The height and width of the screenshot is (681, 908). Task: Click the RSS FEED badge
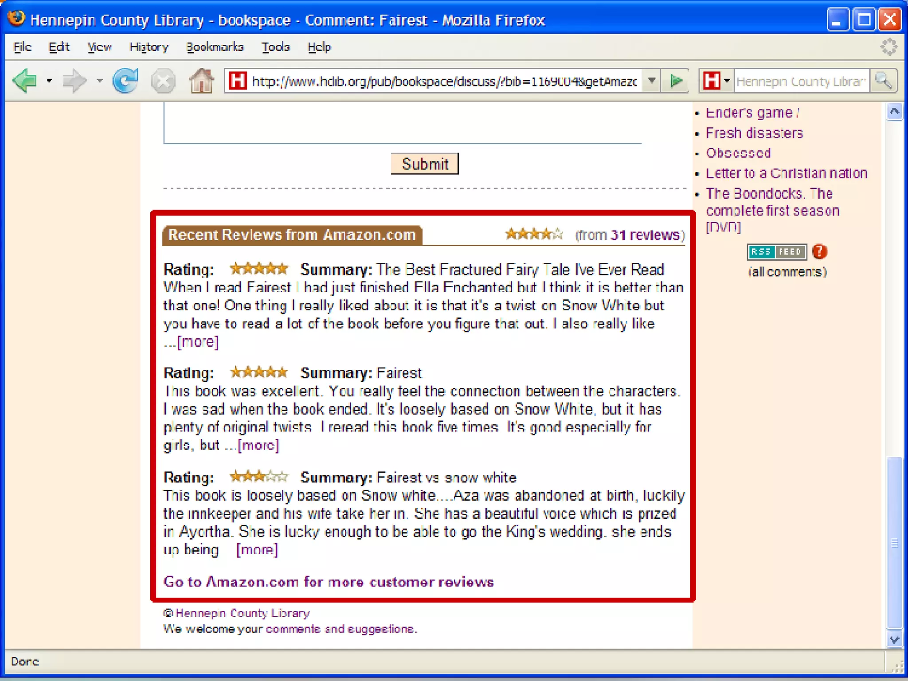point(776,252)
